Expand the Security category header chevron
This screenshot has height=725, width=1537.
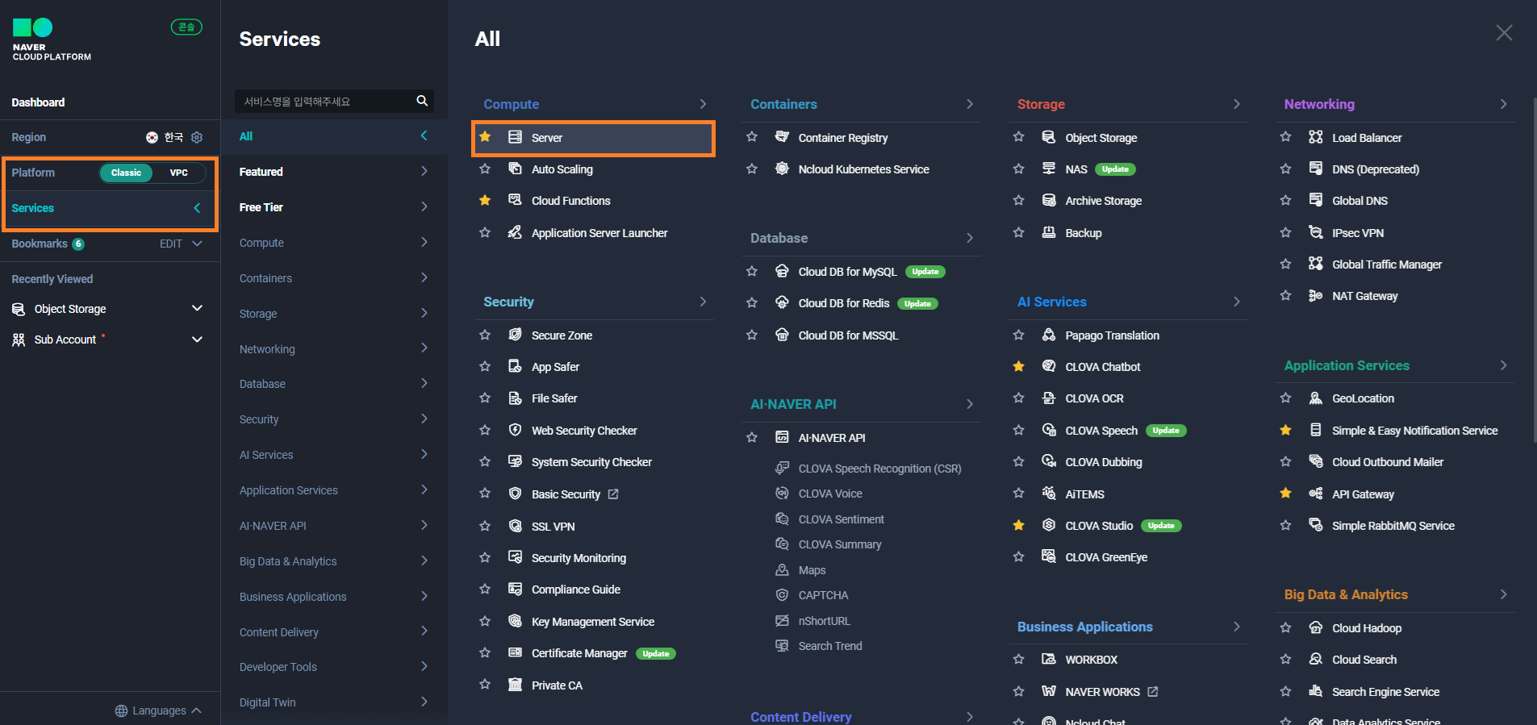click(703, 302)
